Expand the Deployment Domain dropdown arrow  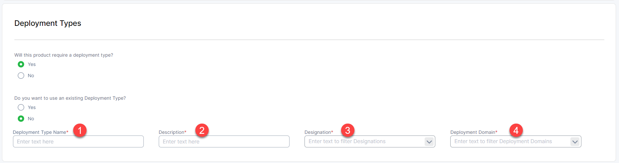tap(575, 142)
